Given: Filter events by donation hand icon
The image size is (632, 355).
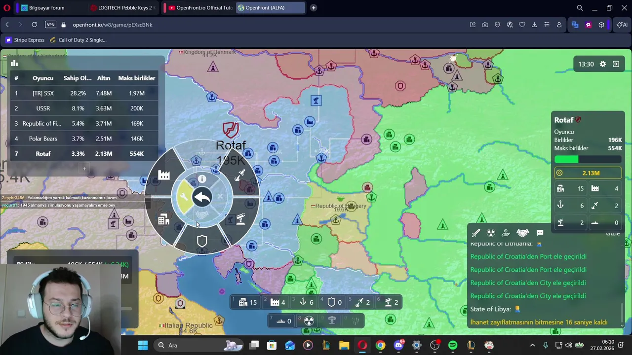Looking at the screenshot, I should pyautogui.click(x=506, y=233).
